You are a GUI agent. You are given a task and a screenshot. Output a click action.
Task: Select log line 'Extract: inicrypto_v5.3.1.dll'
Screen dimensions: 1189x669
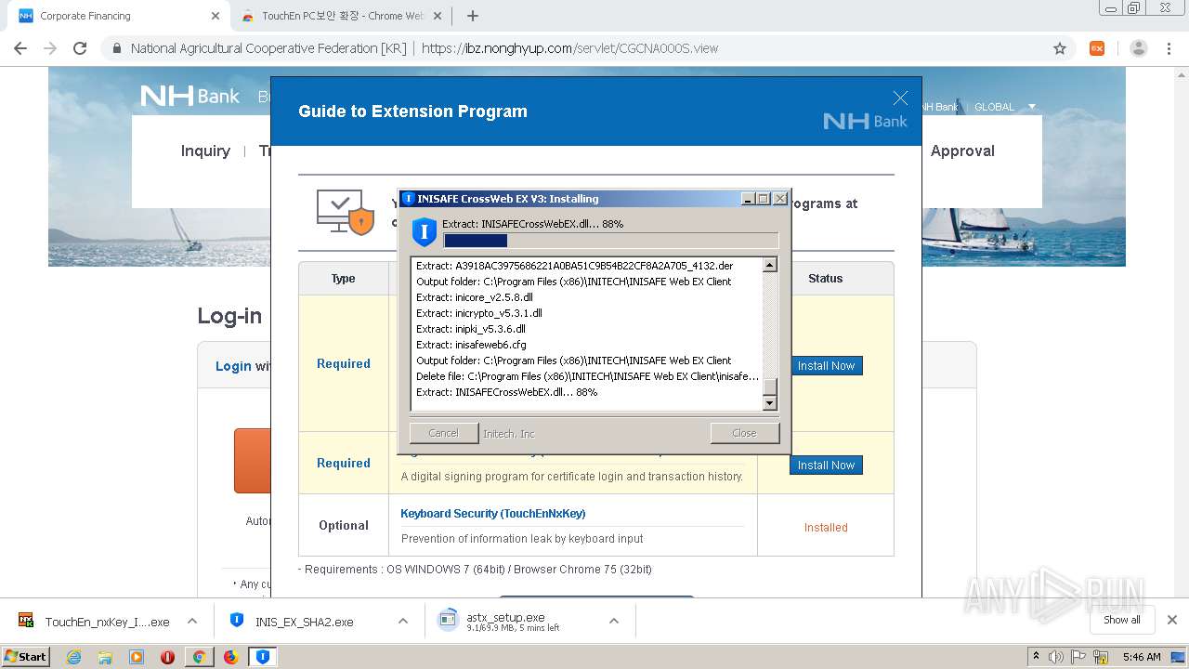coord(479,313)
